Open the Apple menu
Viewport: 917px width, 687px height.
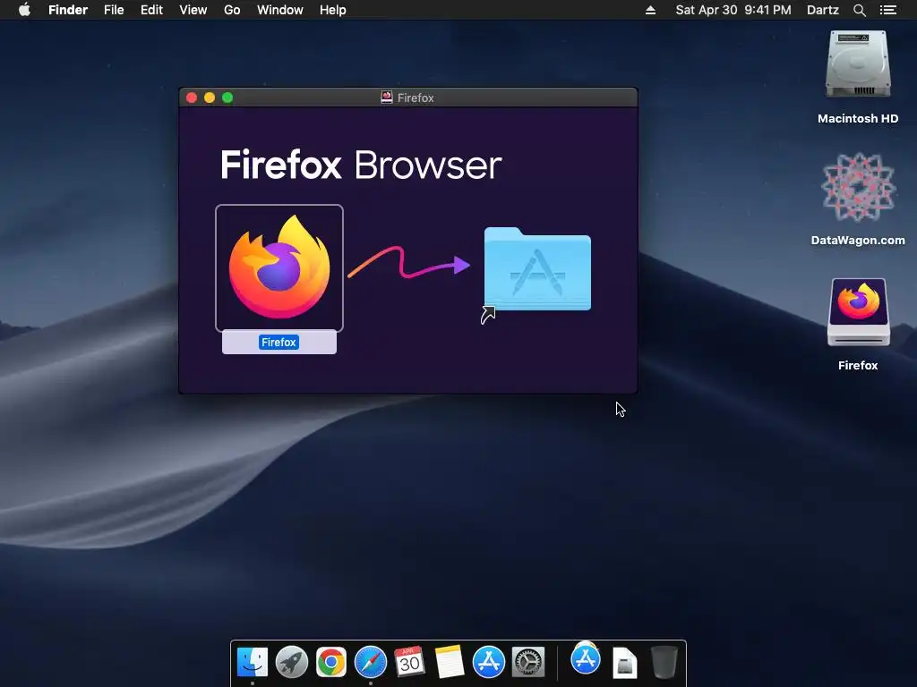24,10
